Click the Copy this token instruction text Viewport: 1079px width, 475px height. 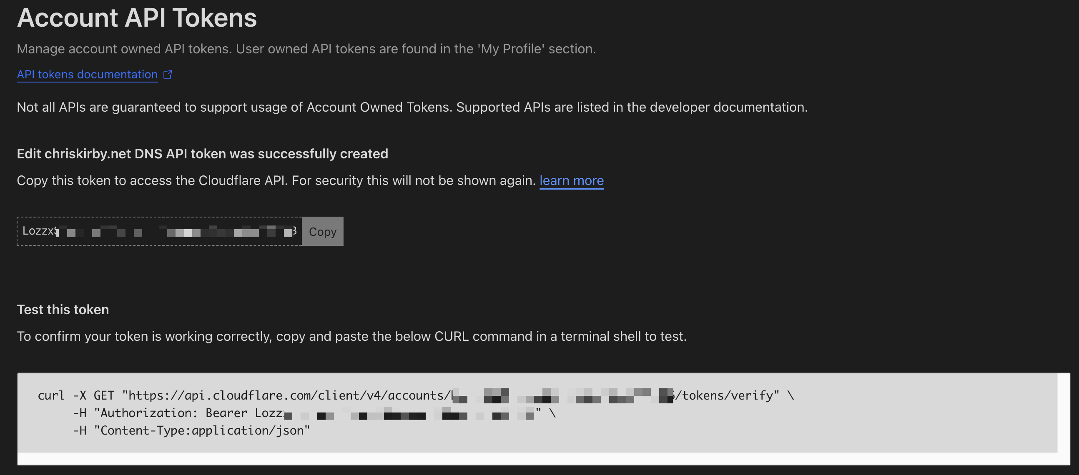276,180
